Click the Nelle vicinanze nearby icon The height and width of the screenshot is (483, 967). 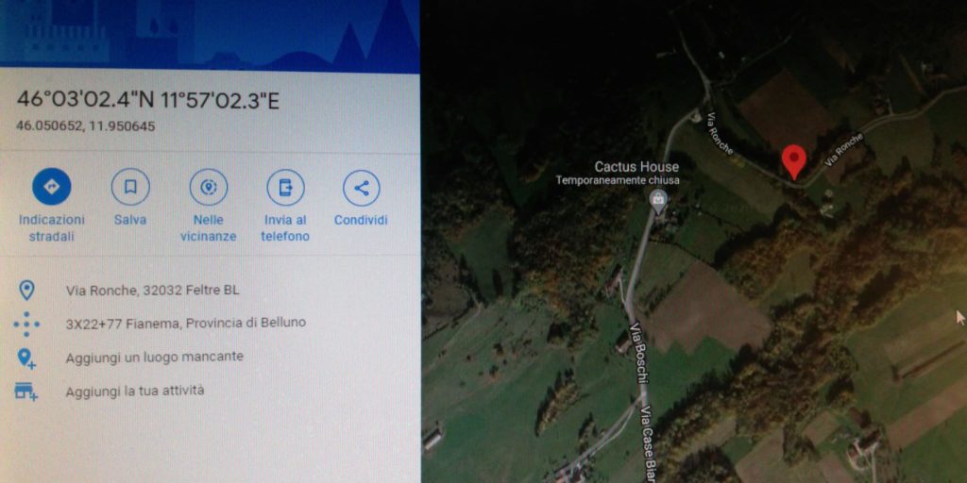click(x=209, y=188)
